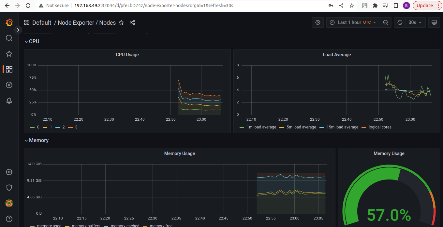Open the Chrome profile B avatar
Viewport: 443px width, 227px height.
pyautogui.click(x=406, y=6)
